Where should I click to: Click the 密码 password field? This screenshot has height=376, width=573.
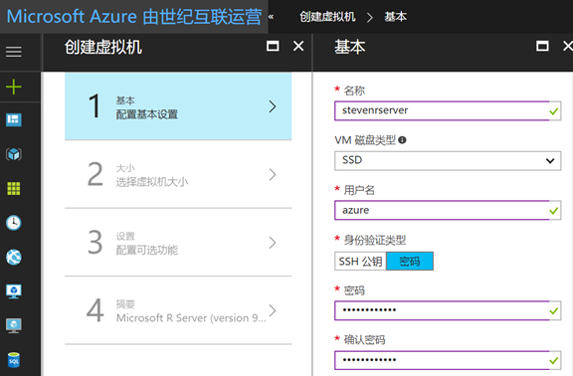click(448, 310)
